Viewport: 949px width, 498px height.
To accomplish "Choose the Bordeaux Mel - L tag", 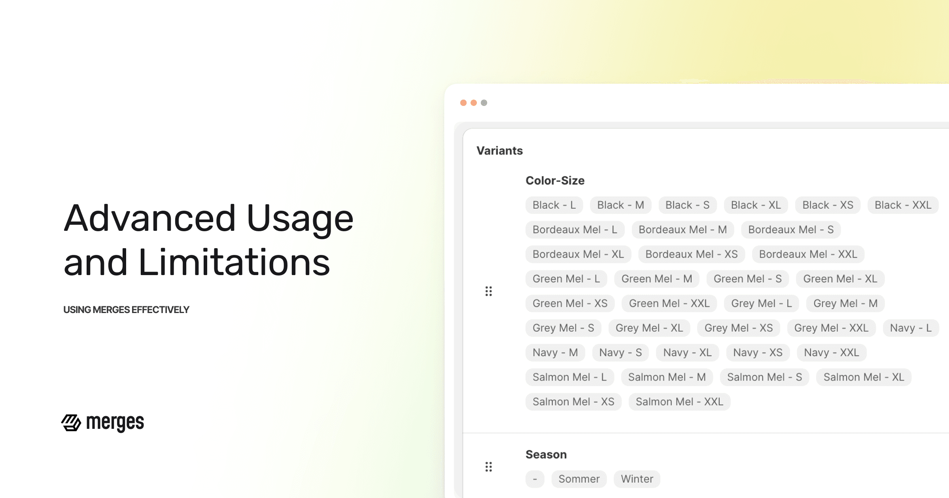I will [575, 230].
